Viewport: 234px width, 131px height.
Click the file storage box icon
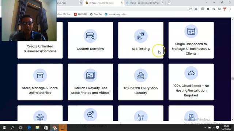pos(40,75)
